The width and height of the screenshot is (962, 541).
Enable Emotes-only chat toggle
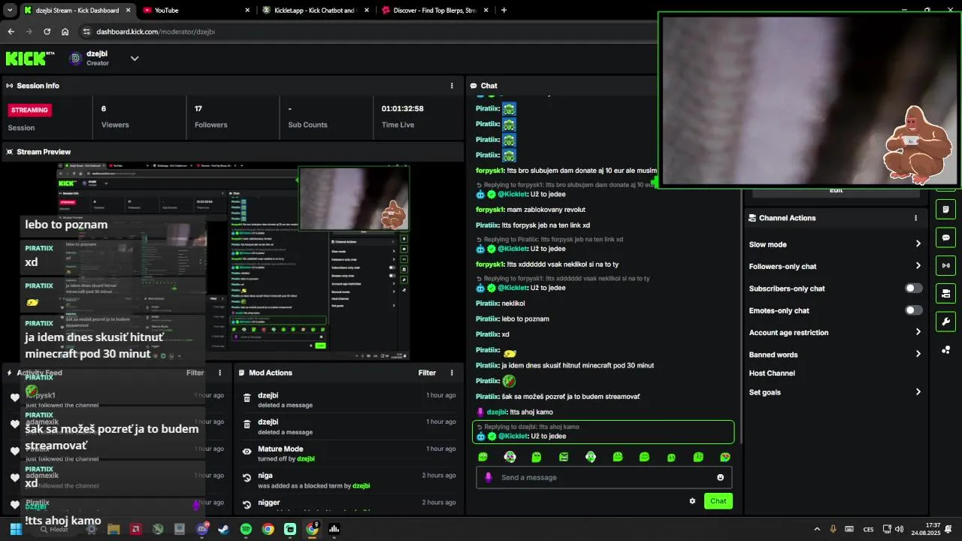coord(913,310)
